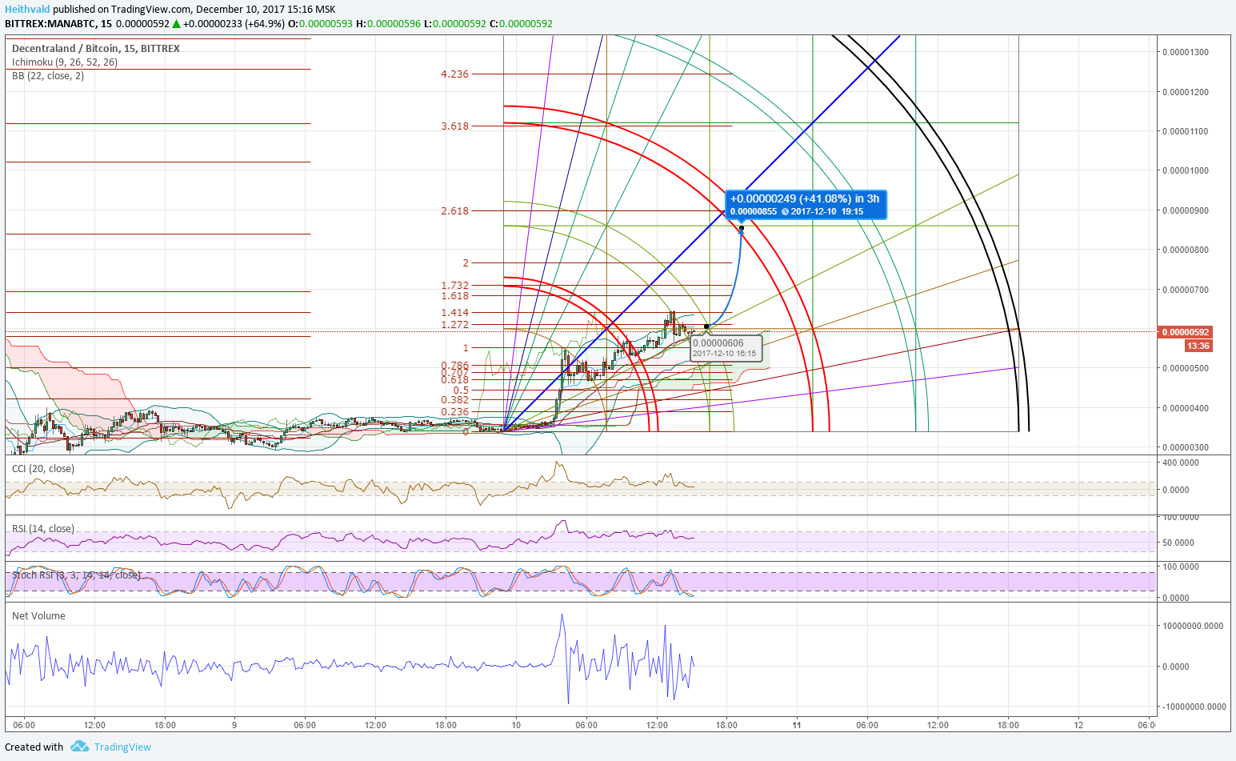Viewport: 1236px width, 761px height.
Task: Click the 3.618 Fibonacci level label
Action: pos(454,126)
